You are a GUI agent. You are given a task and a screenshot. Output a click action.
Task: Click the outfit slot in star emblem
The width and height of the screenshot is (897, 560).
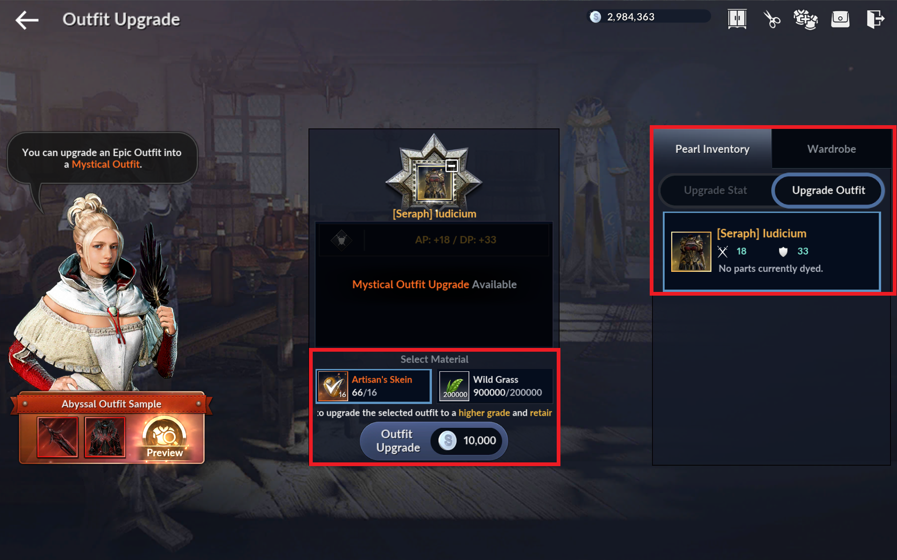435,183
